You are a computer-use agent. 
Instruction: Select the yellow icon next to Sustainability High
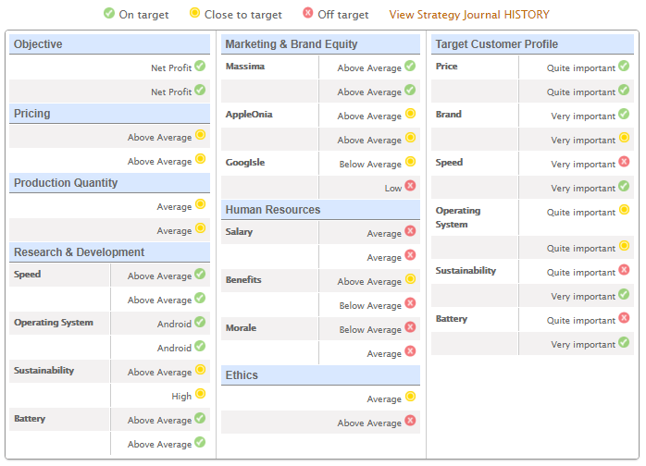pos(200,396)
